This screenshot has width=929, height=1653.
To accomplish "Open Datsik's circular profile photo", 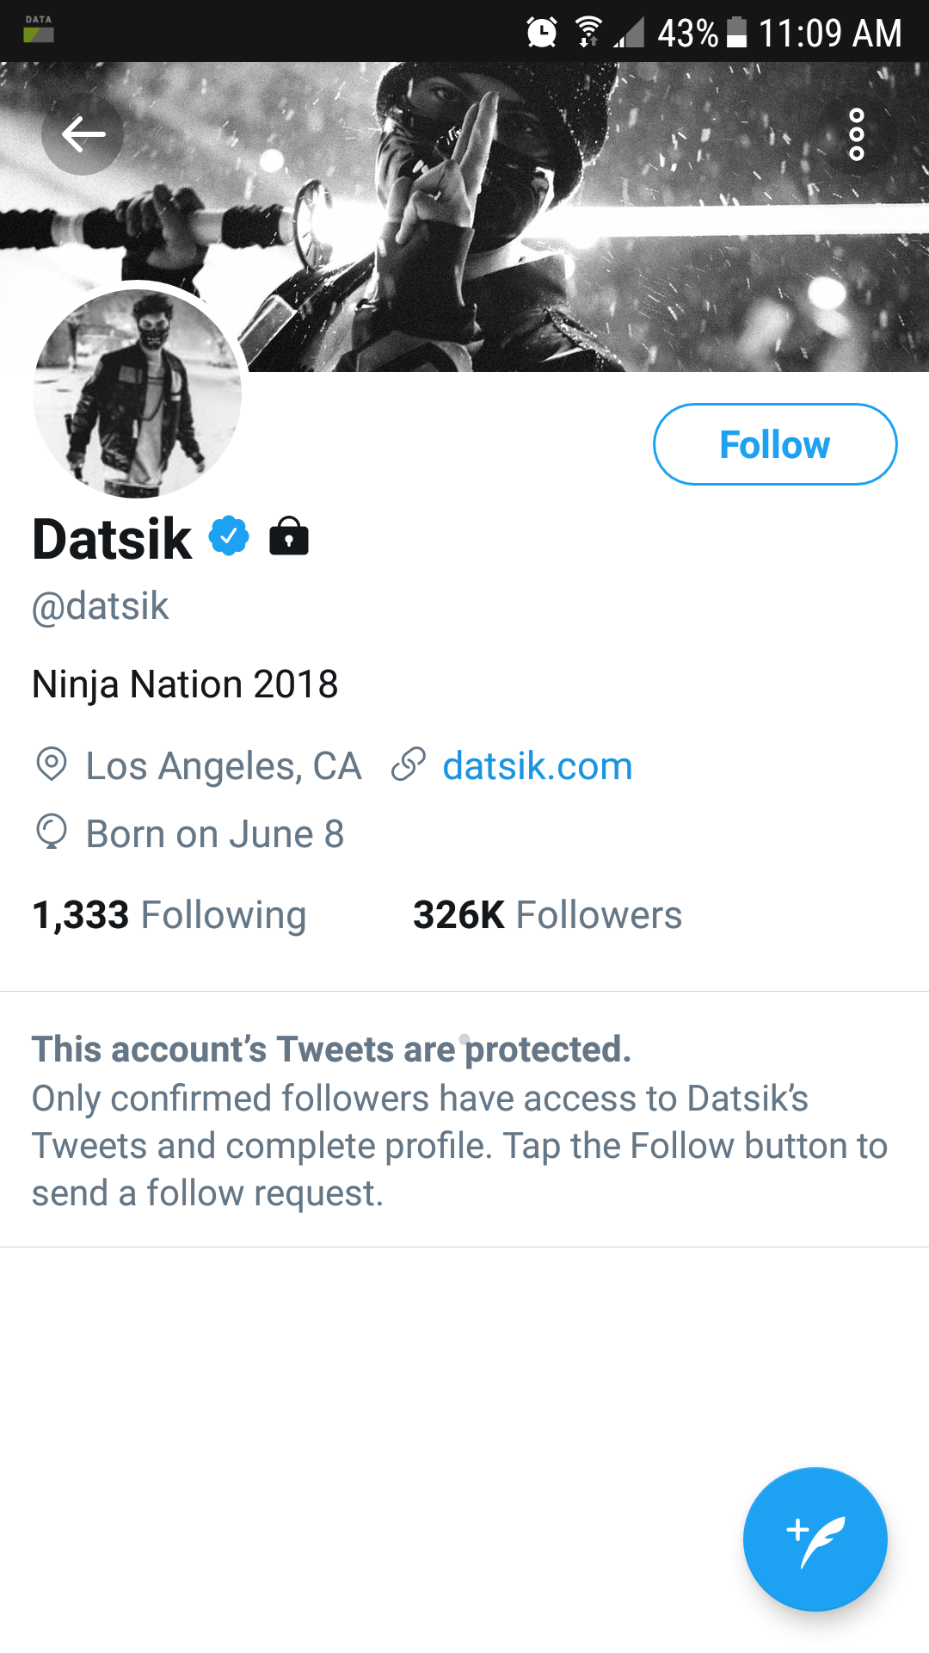I will pyautogui.click(x=138, y=393).
